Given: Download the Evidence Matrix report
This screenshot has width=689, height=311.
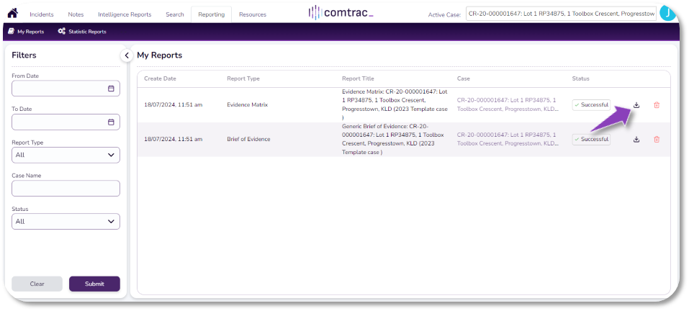Looking at the screenshot, I should (x=636, y=105).
